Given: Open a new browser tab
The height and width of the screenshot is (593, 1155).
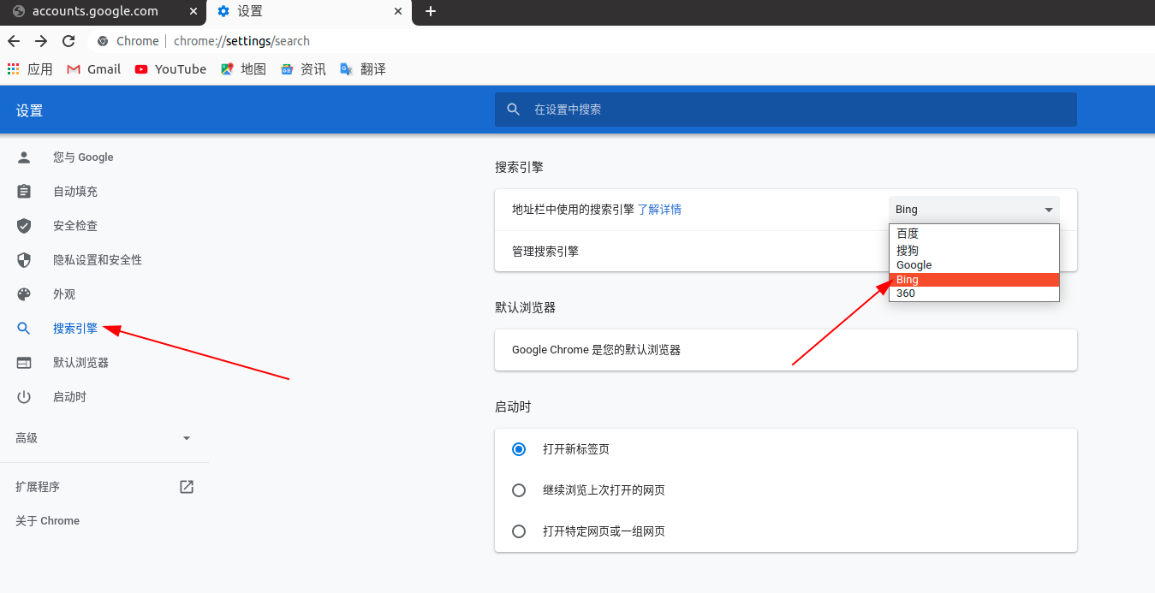Looking at the screenshot, I should click(x=431, y=11).
